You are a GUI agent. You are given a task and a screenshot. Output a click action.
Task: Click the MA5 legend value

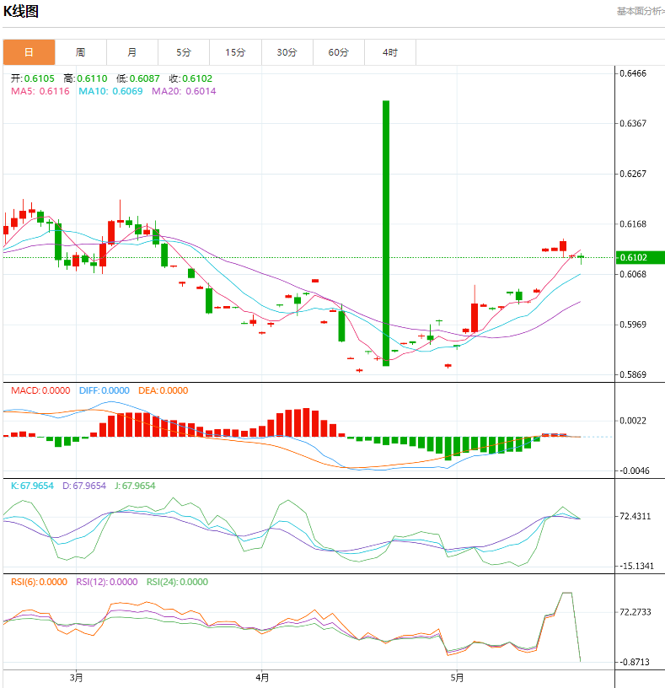(55, 91)
